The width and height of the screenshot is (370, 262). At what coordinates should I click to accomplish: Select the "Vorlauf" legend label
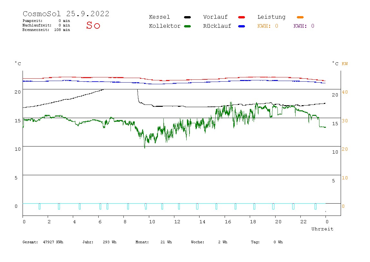pos(215,17)
